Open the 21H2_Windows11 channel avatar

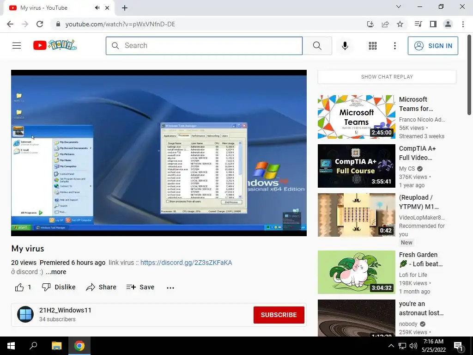pyautogui.click(x=25, y=314)
